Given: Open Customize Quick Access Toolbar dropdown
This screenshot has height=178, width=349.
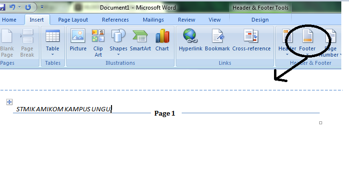Looking at the screenshot, I should tap(42, 7).
